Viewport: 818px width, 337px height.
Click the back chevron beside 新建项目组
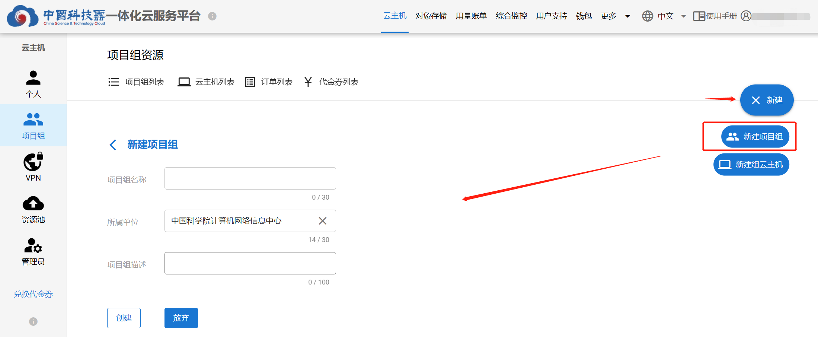point(113,144)
